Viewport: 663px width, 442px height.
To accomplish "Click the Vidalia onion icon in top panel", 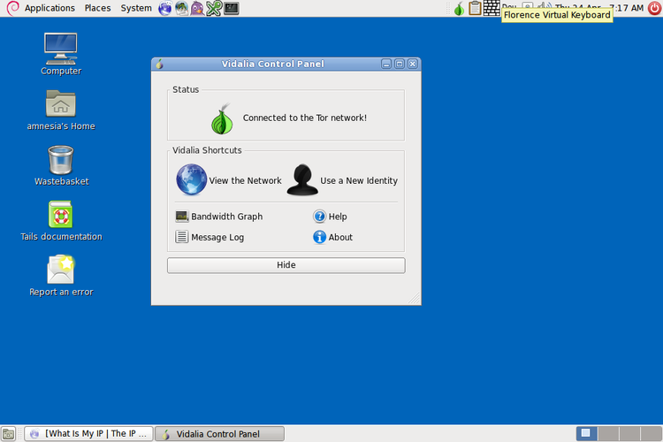I will 459,9.
